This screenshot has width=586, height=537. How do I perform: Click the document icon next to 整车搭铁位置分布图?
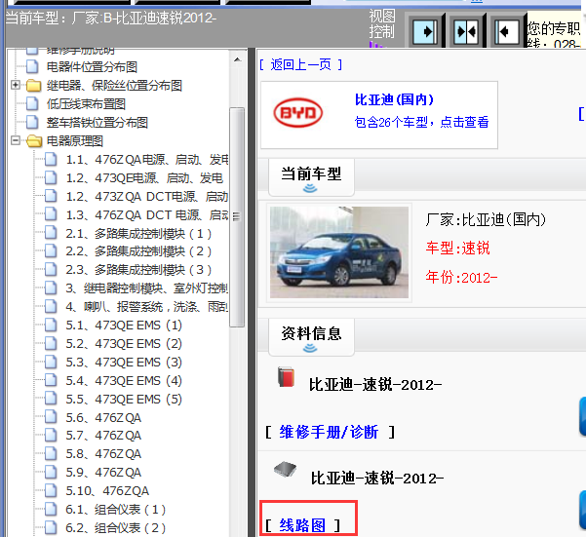[x=32, y=122]
